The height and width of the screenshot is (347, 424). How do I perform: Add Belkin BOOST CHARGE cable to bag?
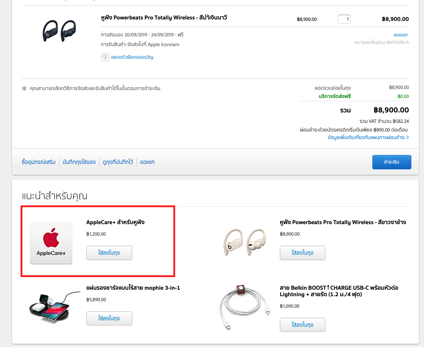coord(302,325)
